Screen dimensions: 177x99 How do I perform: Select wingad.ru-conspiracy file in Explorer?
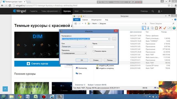pyautogui.click(x=105, y=68)
